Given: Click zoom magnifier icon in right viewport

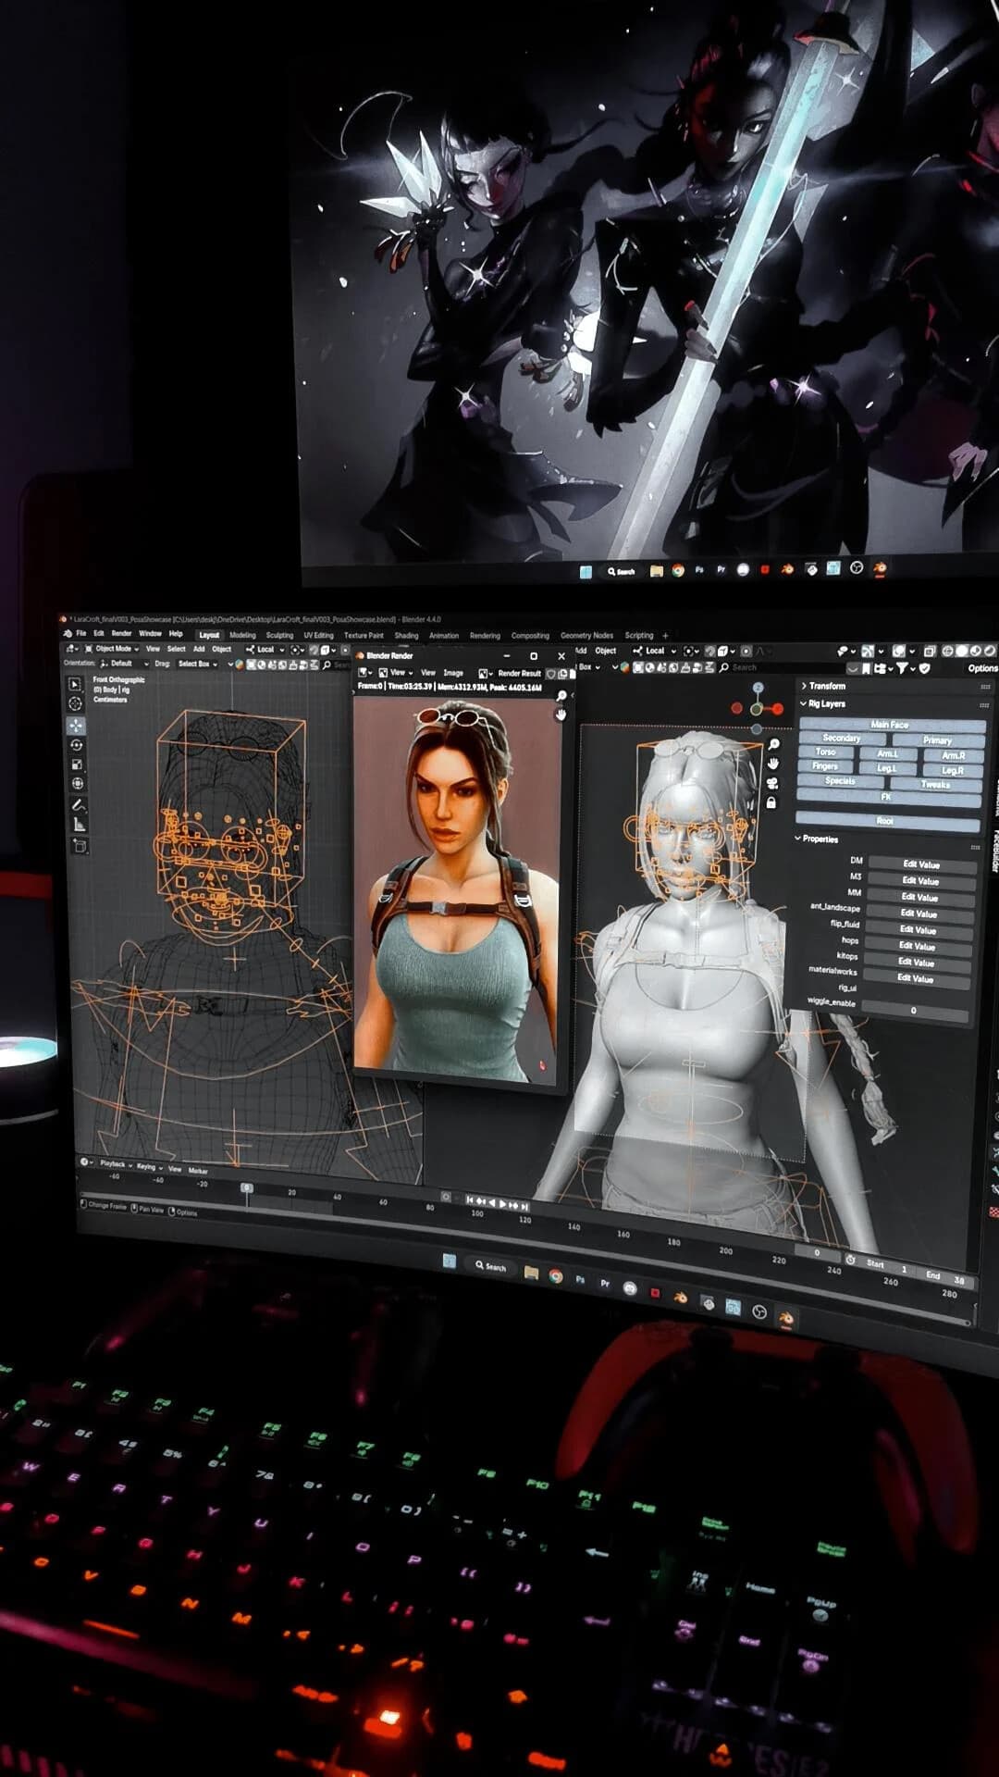Looking at the screenshot, I should coord(773,745).
